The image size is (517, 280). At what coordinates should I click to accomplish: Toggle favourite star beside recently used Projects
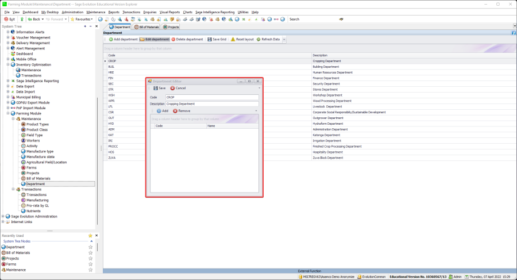90,259
